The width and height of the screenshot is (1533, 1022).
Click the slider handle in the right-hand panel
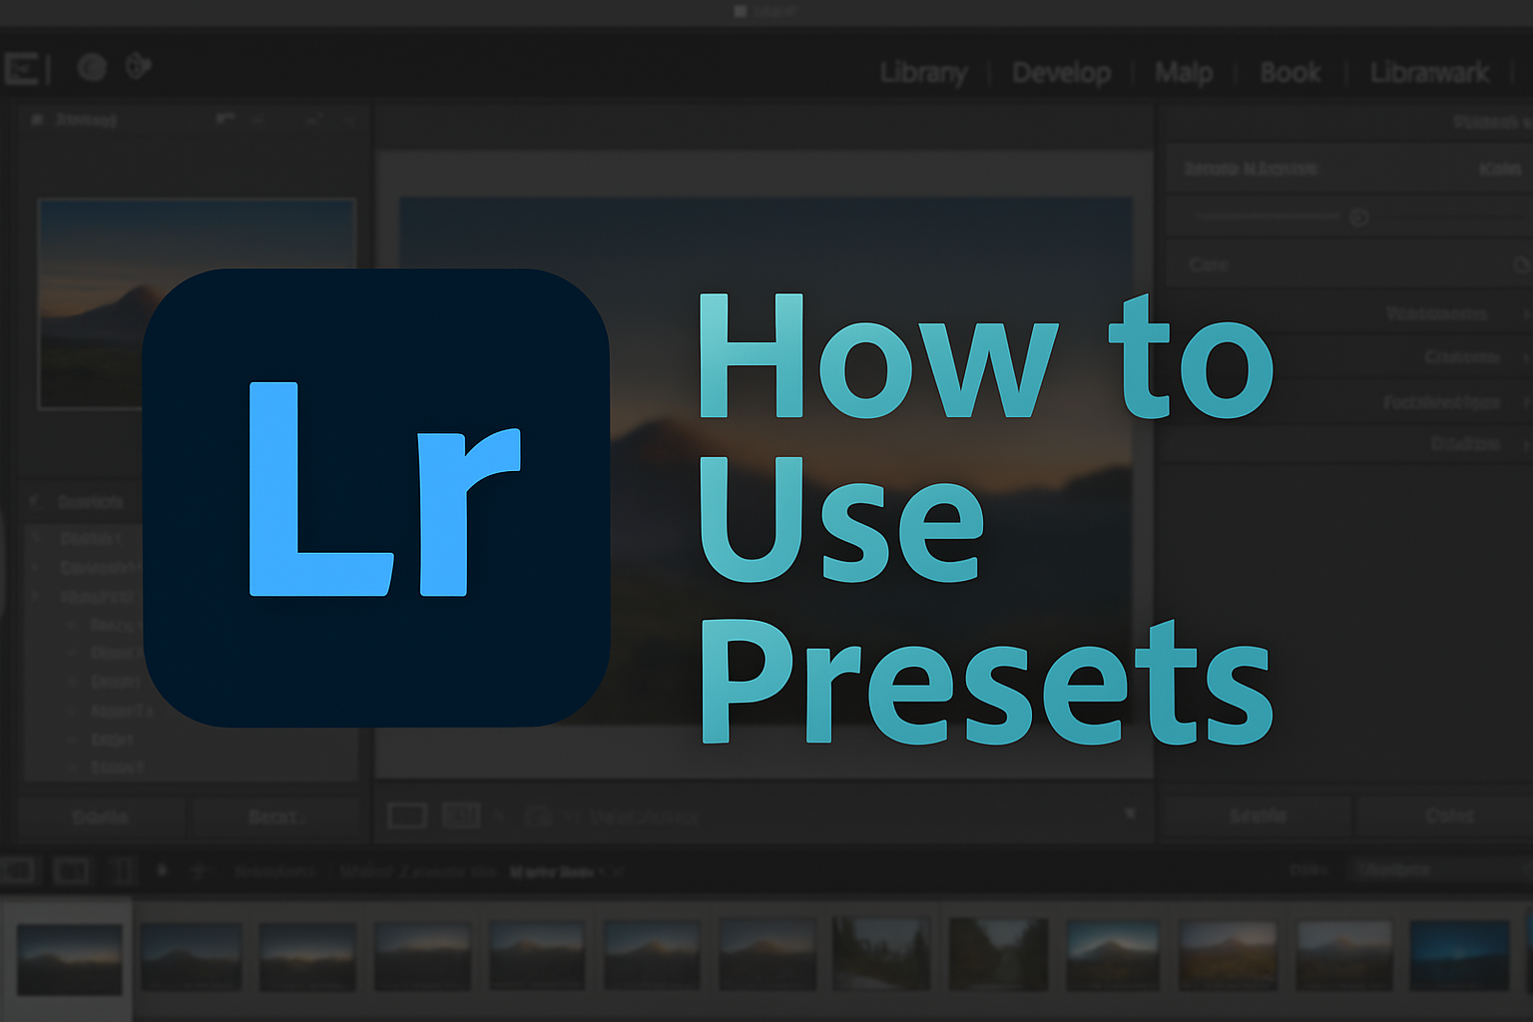click(1358, 217)
